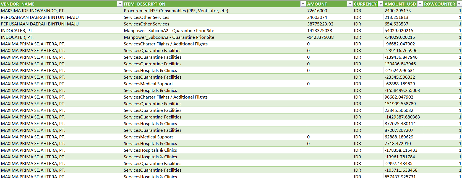Viewport: 462px width, 178px height.
Task: Select USD value 23345.506032 (positive)
Action: pos(403,110)
